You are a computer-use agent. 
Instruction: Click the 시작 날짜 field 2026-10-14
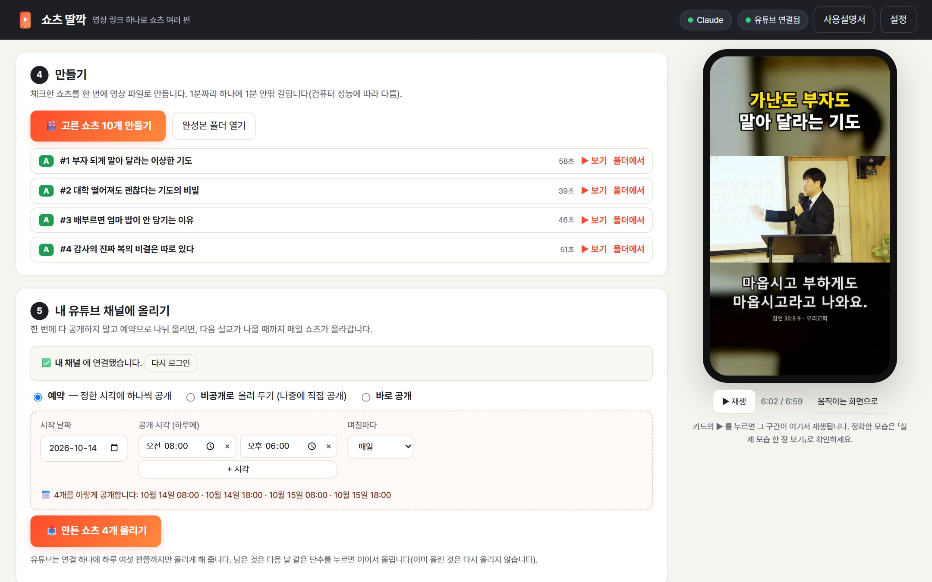[x=84, y=448]
